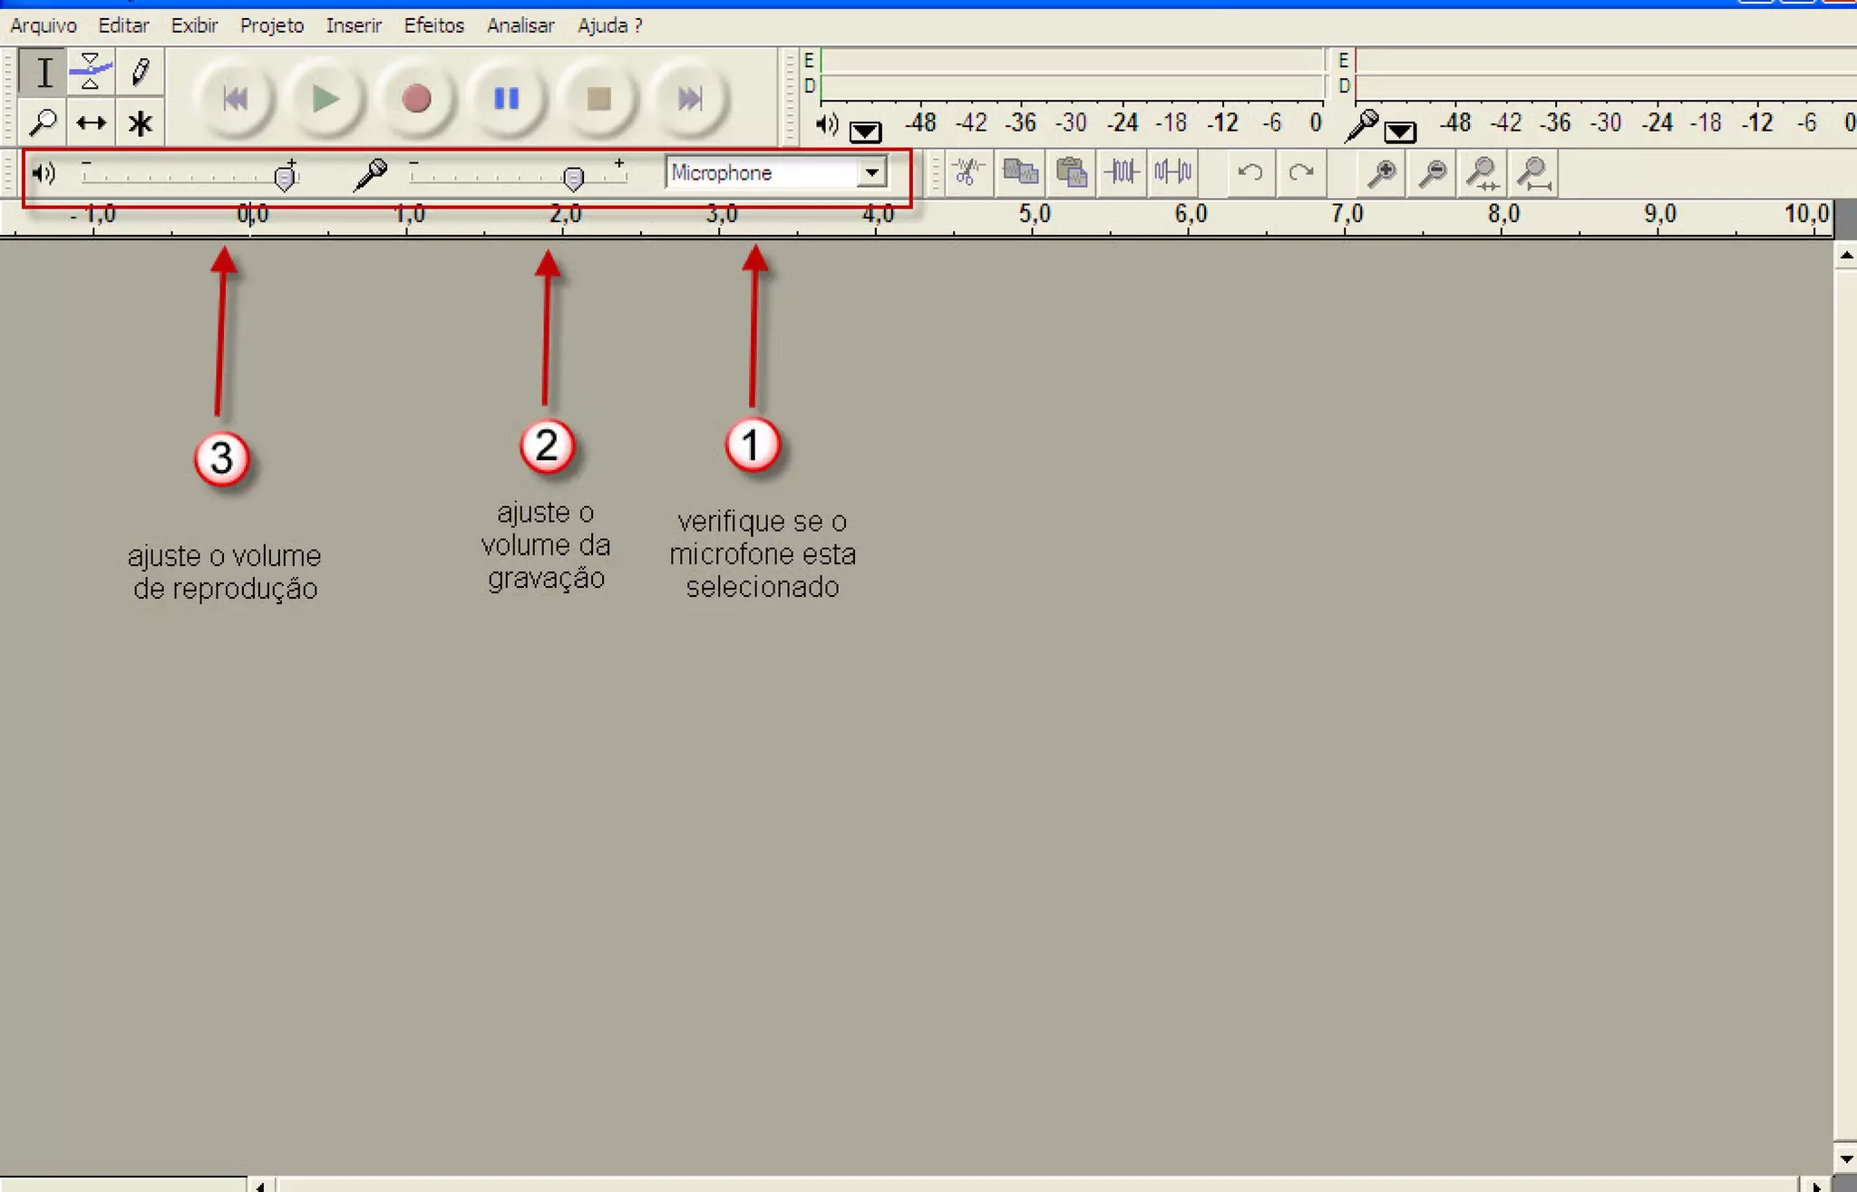Click the Zoom In toolbar icon
Image resolution: width=1857 pixels, height=1192 pixels.
(1381, 172)
